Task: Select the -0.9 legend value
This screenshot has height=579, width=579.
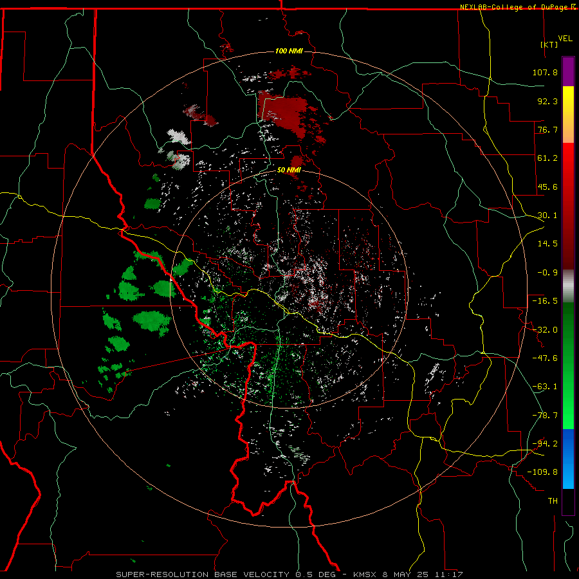Action: pos(547,273)
